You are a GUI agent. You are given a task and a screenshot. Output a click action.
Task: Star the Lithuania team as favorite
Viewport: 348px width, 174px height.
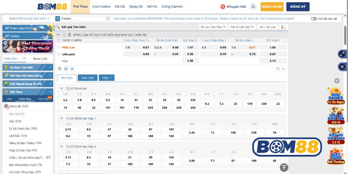click(59, 54)
